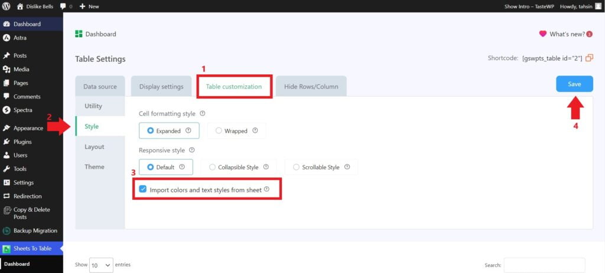605x273 pixels.
Task: Open help tooltip beside Collapsible Style
Action: pyautogui.click(x=266, y=167)
